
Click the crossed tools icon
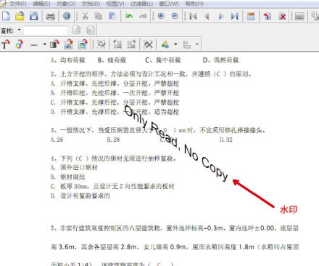click(149, 44)
